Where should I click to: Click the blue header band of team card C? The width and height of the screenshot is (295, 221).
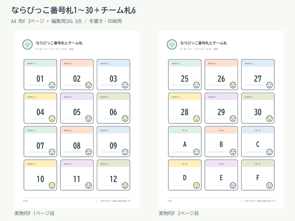(x=258, y=130)
